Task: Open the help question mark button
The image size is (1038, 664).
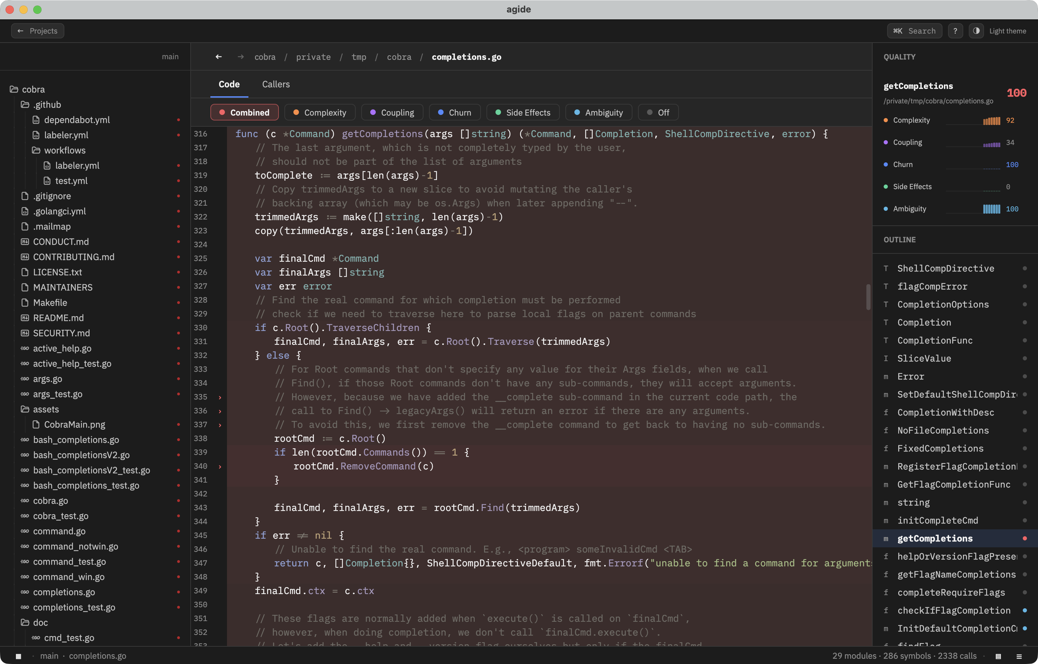Action: (955, 30)
